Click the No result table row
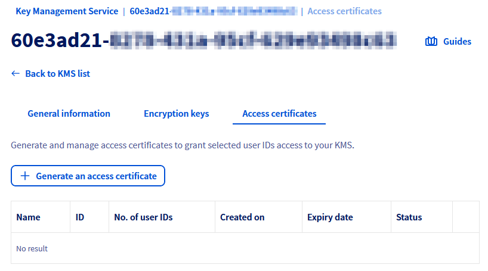 pyautogui.click(x=245, y=248)
